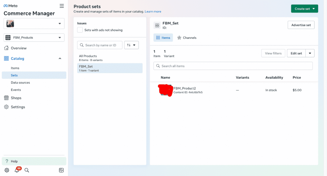Select FBM_Set in sets list
This screenshot has height=176, width=327.
[110, 68]
